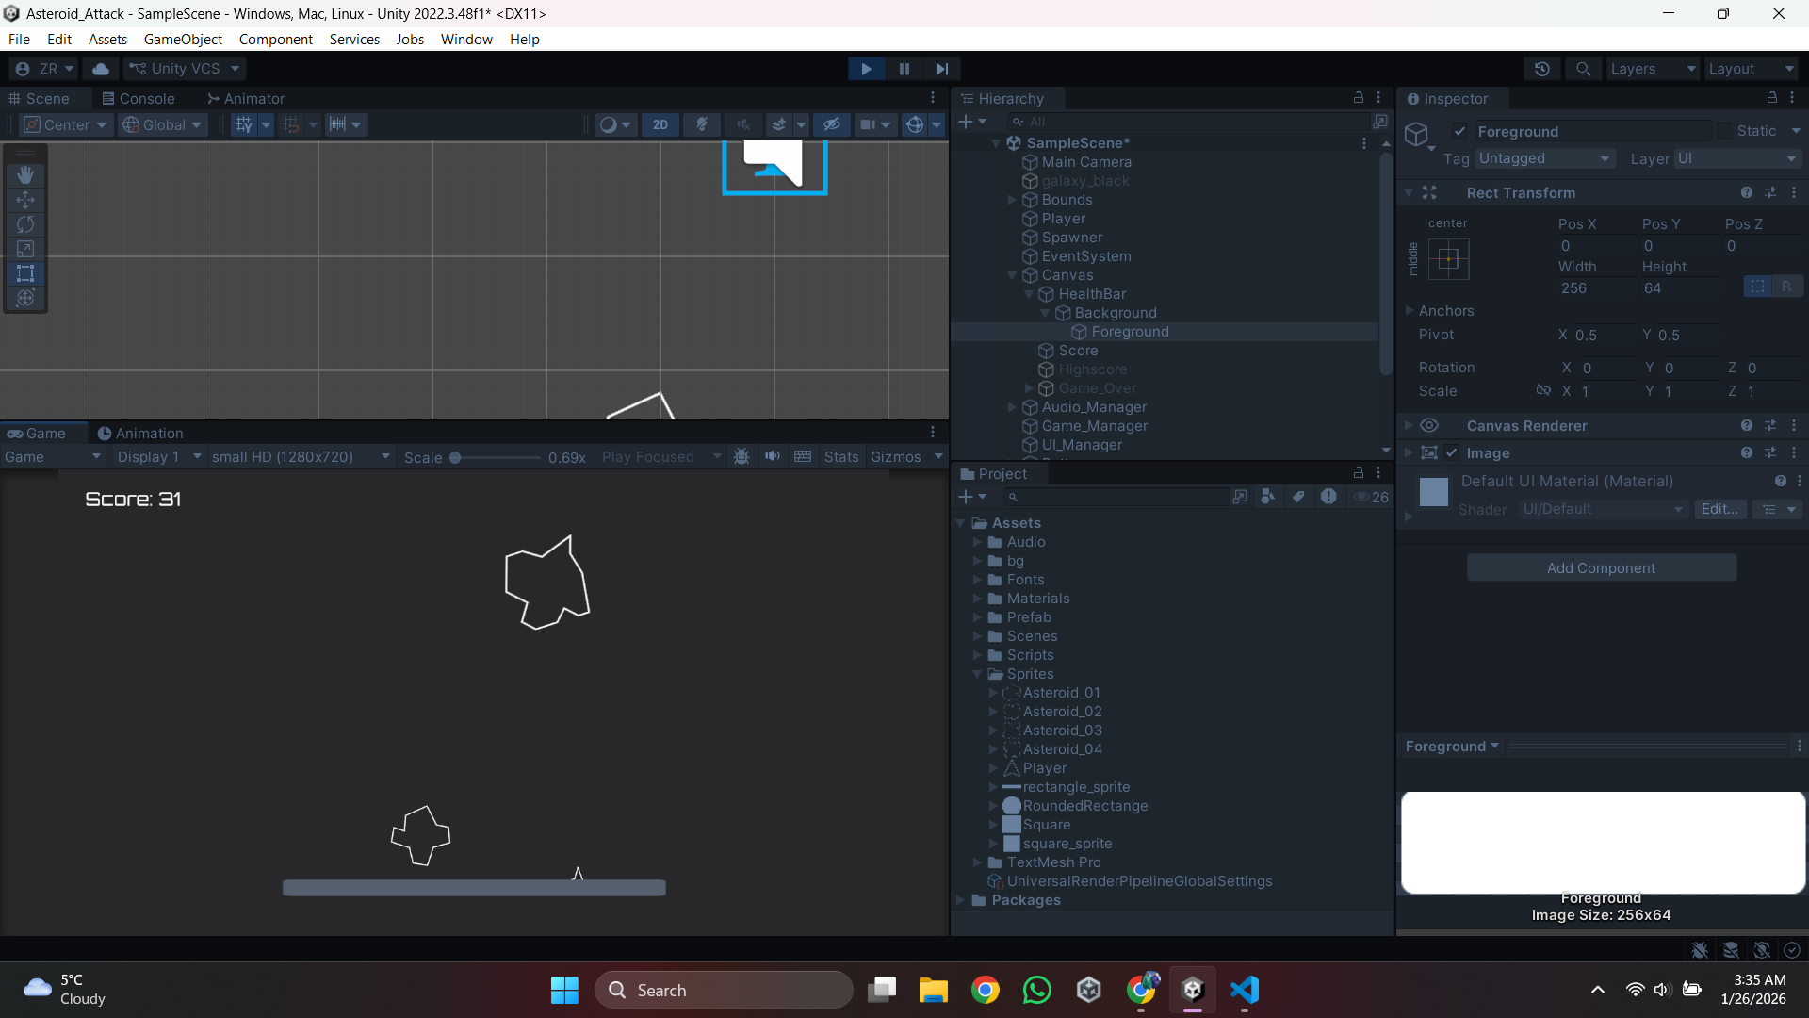Click the Add Component button
1809x1018 pixels.
[1601, 567]
